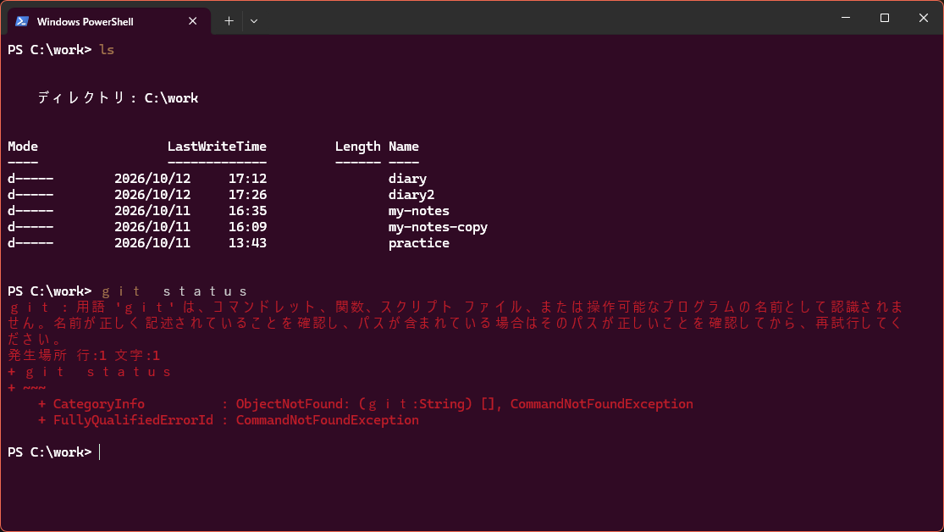Image resolution: width=944 pixels, height=532 pixels.
Task: Click the 'my-notes-copy' folder name
Action: click(439, 227)
